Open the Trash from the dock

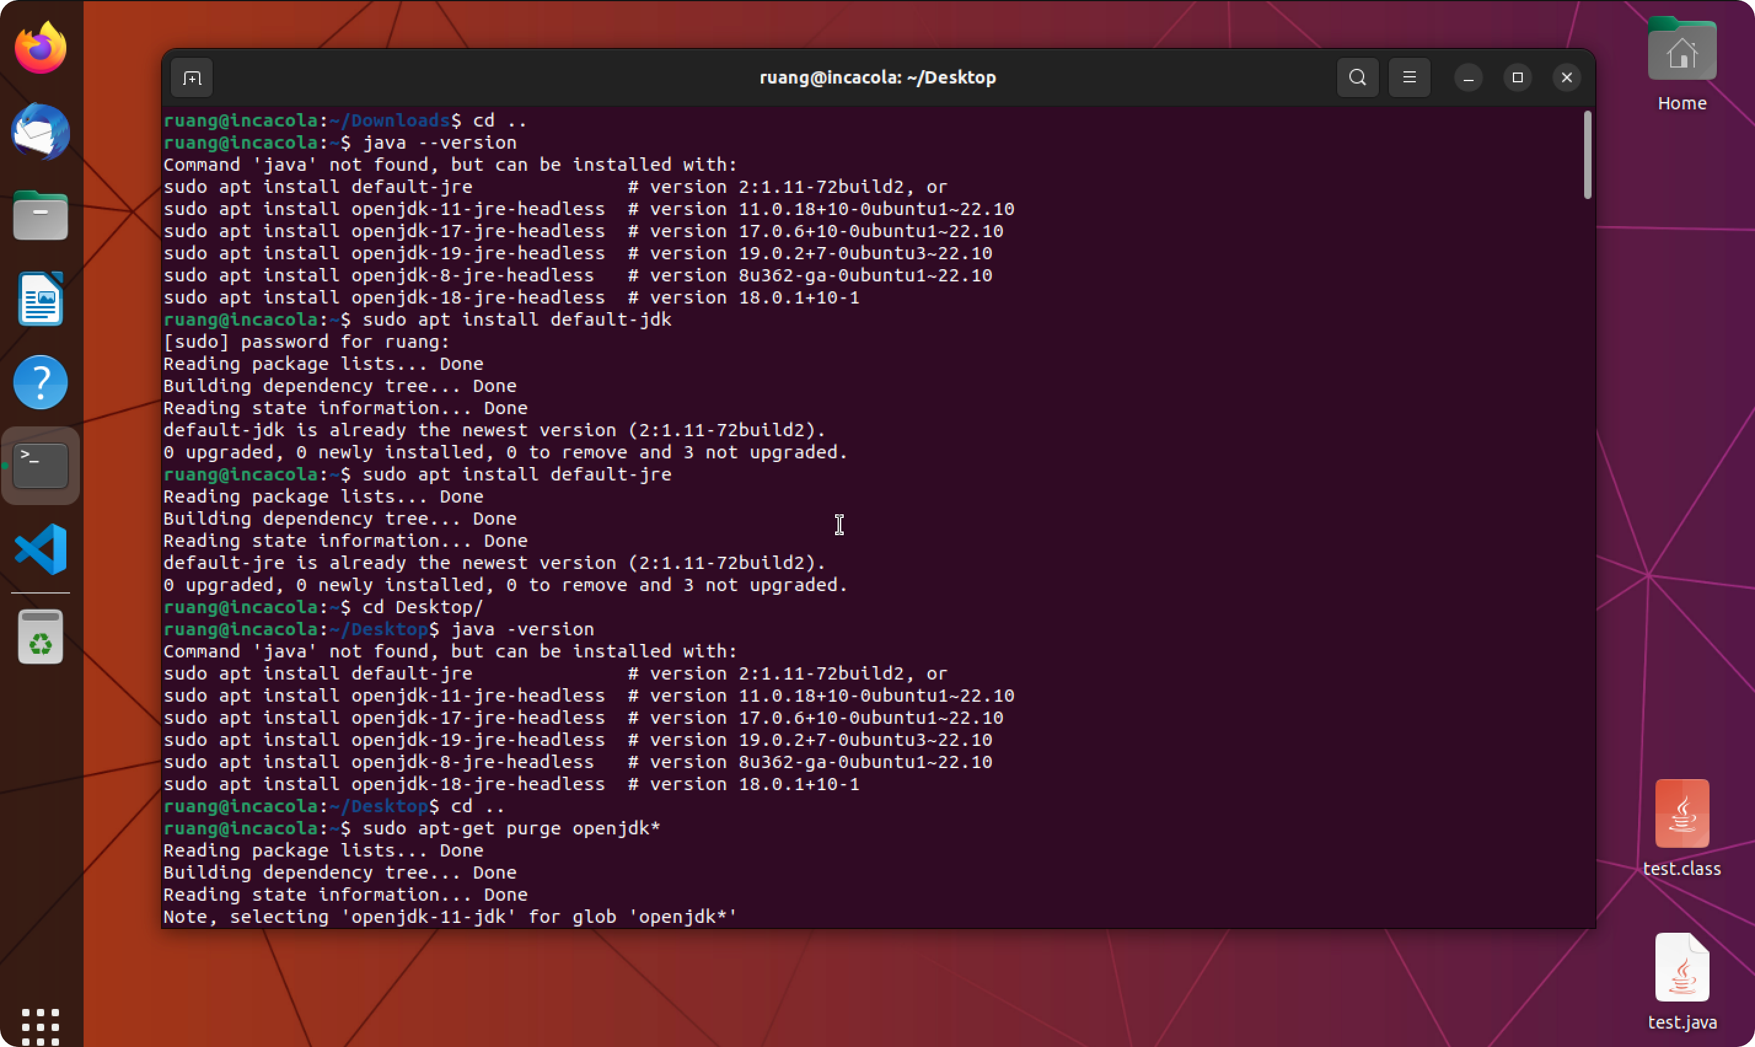(x=40, y=637)
